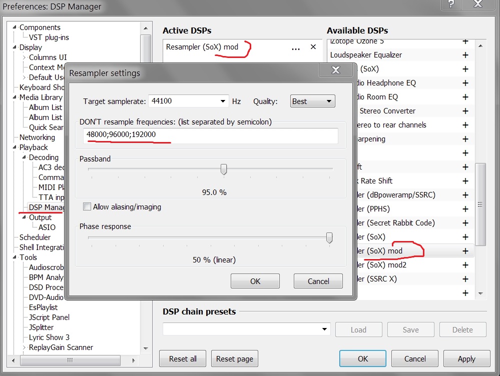Image resolution: width=500 pixels, height=376 pixels.
Task: Add the Room EQ DSP
Action: coord(465,97)
